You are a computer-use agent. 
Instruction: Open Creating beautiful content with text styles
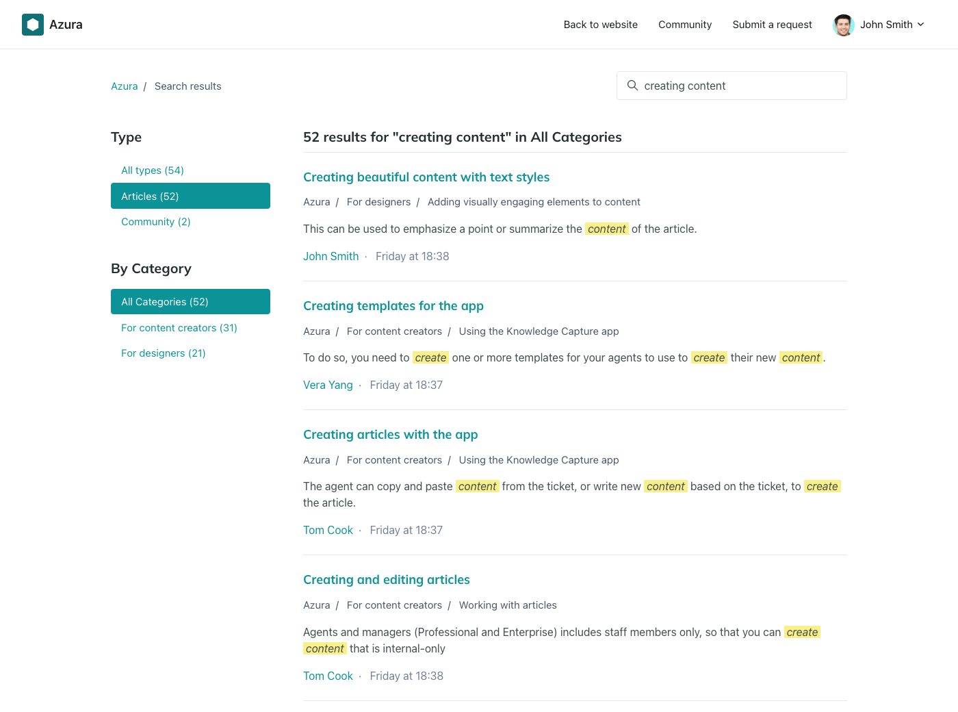point(426,177)
